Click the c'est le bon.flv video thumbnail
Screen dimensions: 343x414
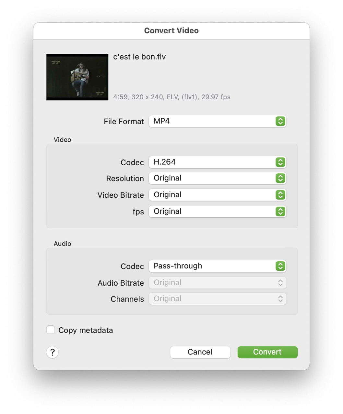77,77
